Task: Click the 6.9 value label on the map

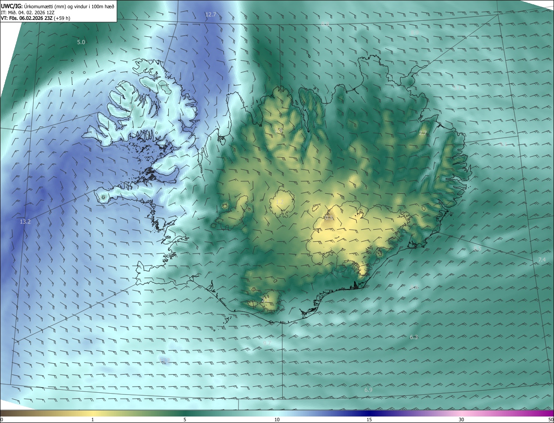Action: (x=368, y=390)
